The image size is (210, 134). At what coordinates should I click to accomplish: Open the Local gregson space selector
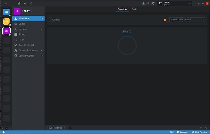point(174,3)
